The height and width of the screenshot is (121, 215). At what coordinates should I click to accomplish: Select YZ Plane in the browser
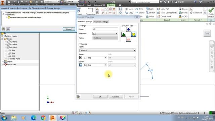point(13,42)
